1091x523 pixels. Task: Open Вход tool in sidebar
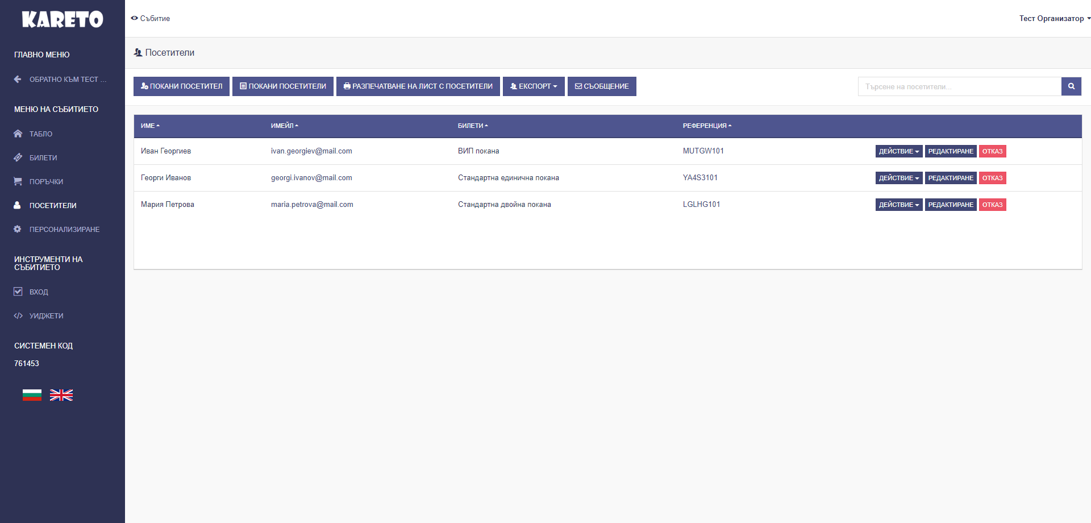point(39,292)
